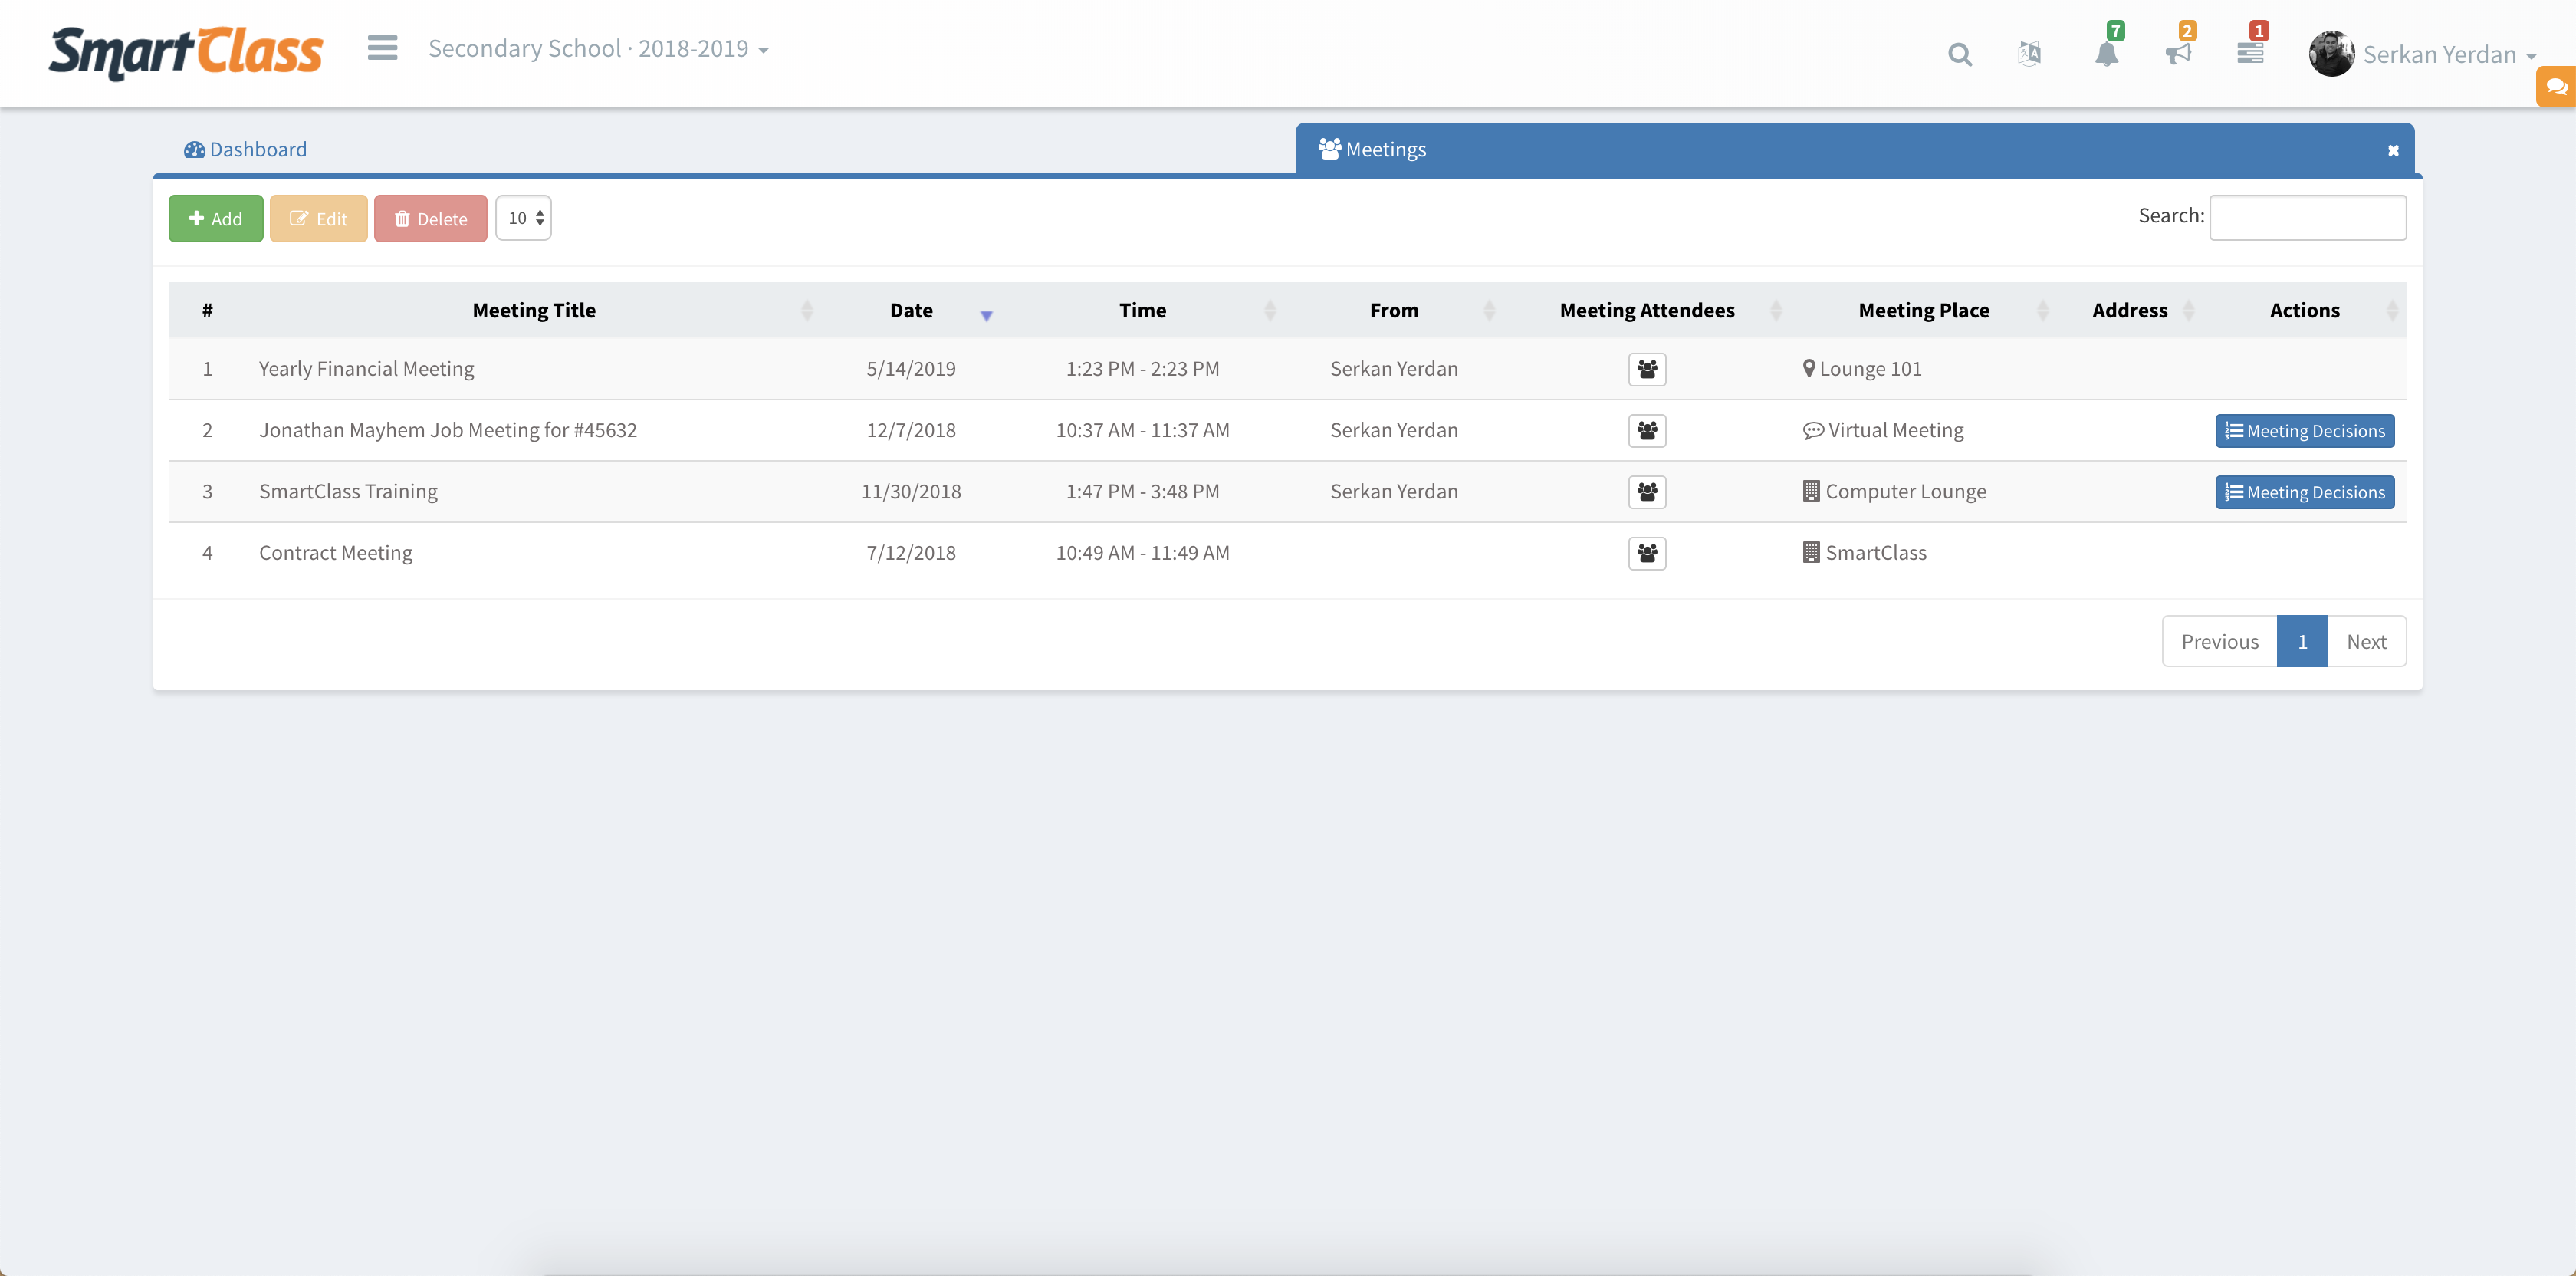The width and height of the screenshot is (2576, 1276).
Task: Click the Meeting Attendees icon for Contract Meeting
Action: tap(1646, 552)
